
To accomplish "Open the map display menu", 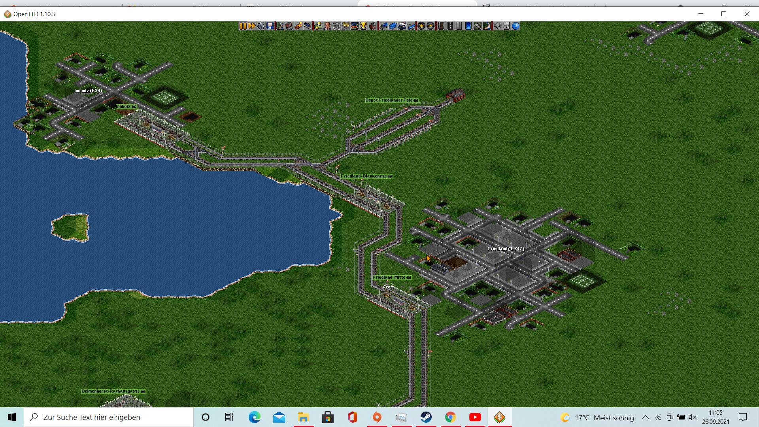I will [280, 26].
